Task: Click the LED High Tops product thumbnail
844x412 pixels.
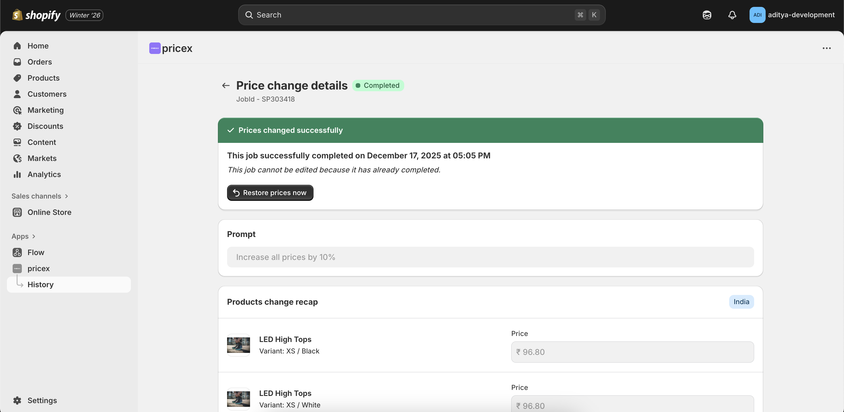Action: pyautogui.click(x=238, y=345)
